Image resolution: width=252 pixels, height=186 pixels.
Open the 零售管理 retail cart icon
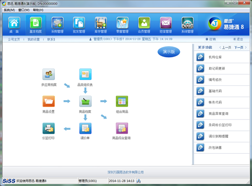tap(122, 23)
